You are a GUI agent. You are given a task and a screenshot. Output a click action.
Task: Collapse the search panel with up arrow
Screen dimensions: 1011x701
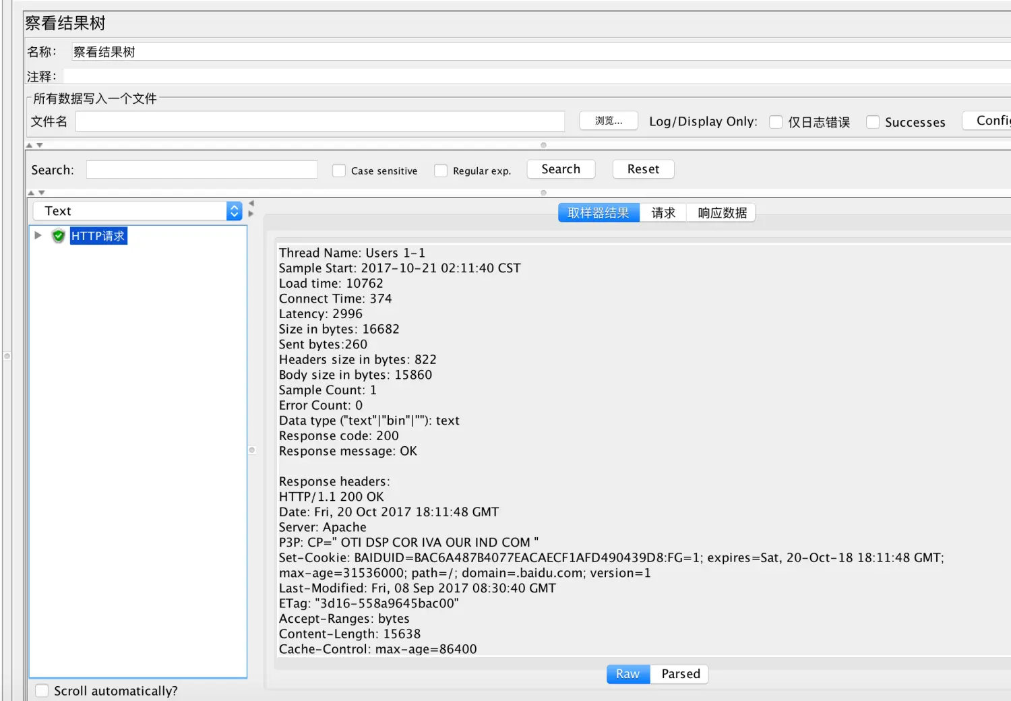click(31, 193)
